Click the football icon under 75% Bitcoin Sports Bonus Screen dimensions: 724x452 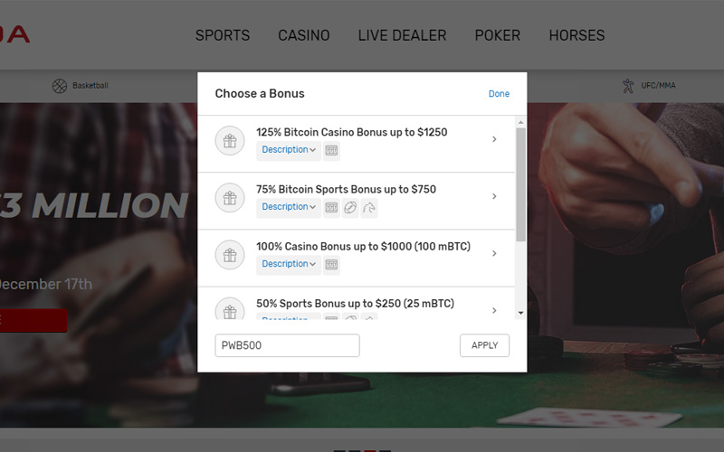pos(350,208)
